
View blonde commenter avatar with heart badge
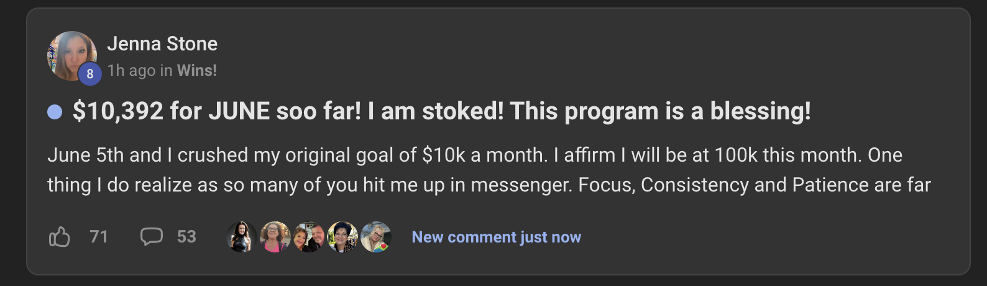point(376,237)
